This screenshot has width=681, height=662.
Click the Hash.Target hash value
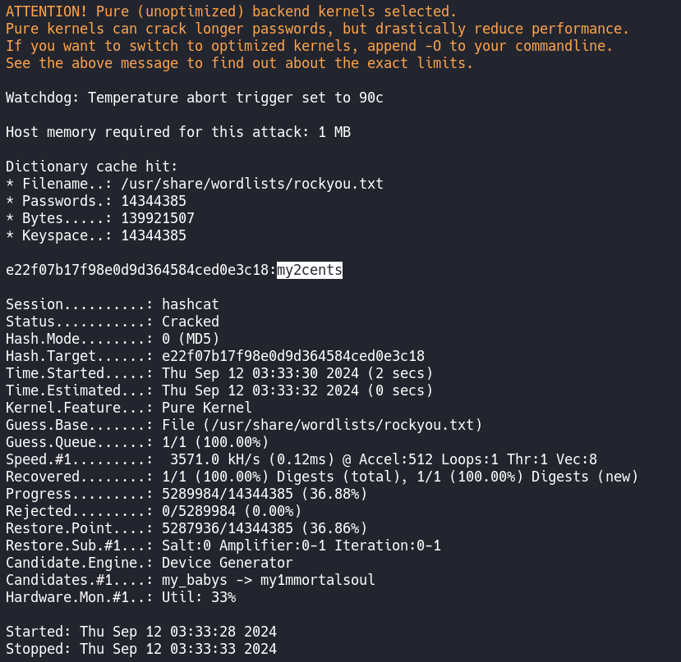tap(292, 356)
